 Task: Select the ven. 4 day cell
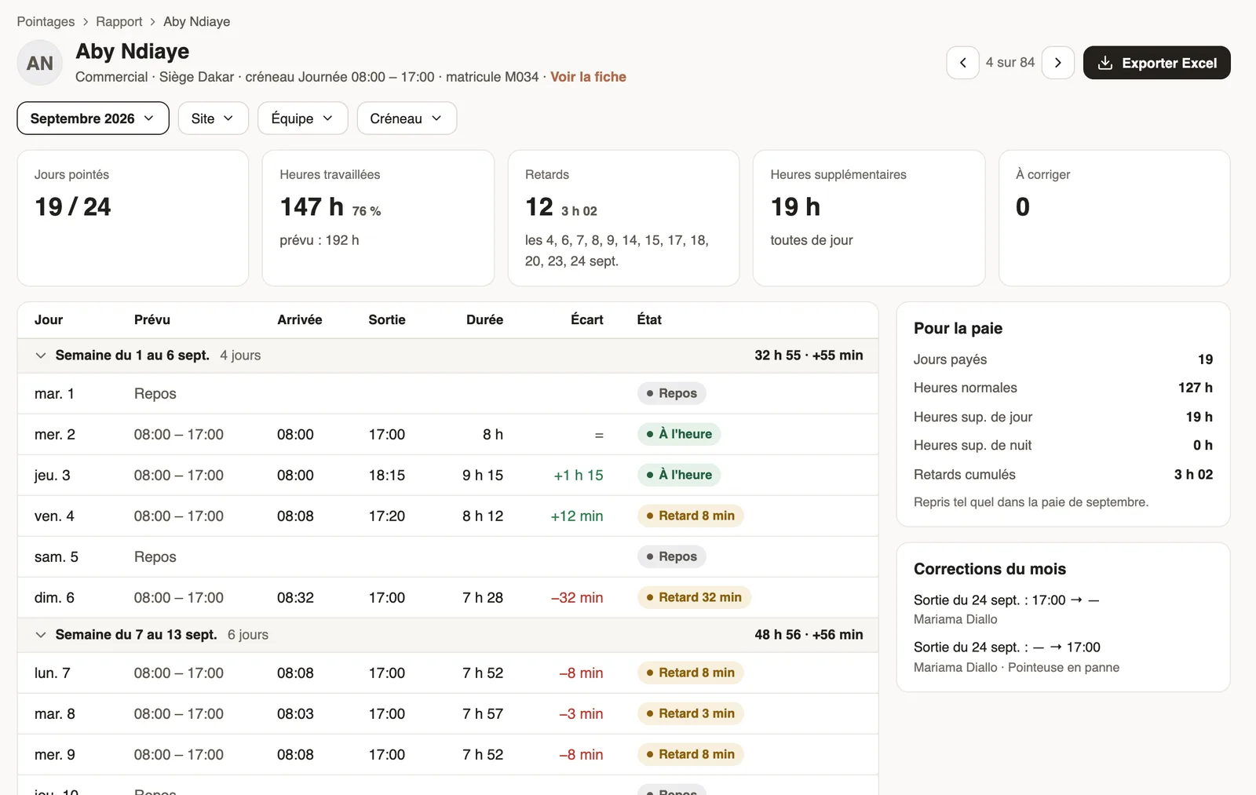point(54,516)
